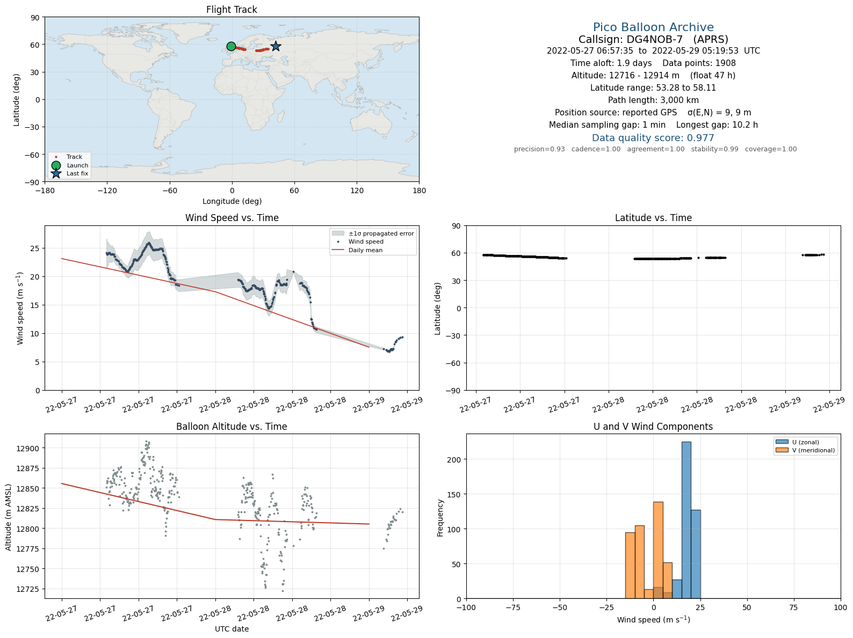
Task: Click the Balloon Altitude vs. Time title
Action: 232,427
